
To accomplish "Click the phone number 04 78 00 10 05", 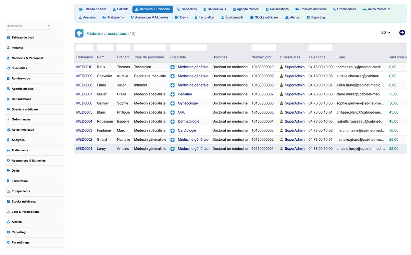I will tap(321, 103).
